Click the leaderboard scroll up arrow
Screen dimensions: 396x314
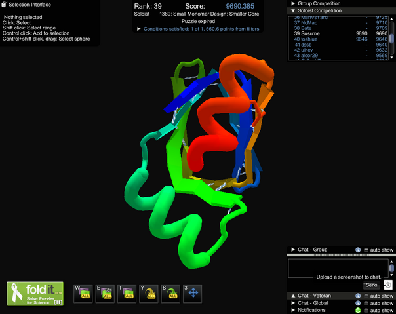[x=391, y=18]
